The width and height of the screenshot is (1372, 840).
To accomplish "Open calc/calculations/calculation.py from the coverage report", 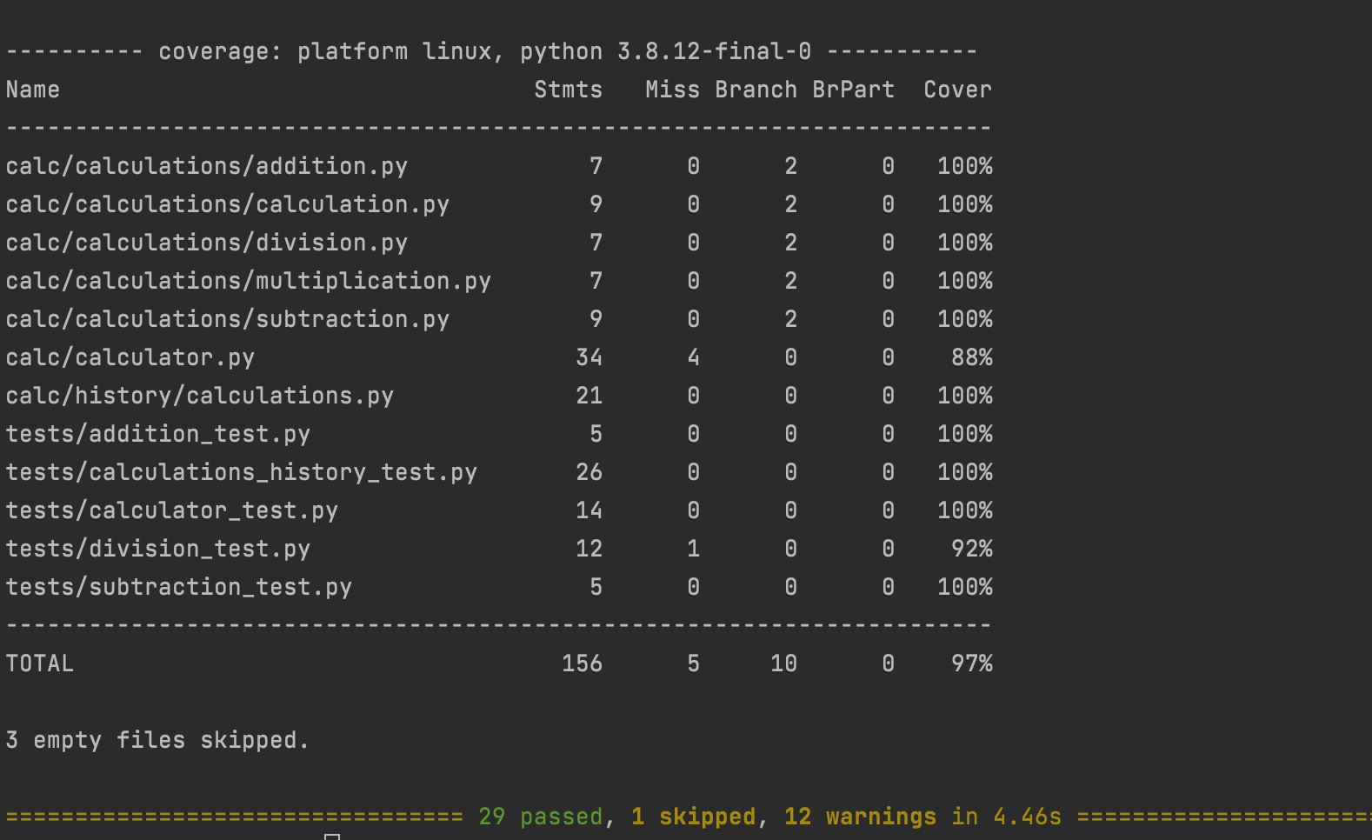I will click(228, 203).
